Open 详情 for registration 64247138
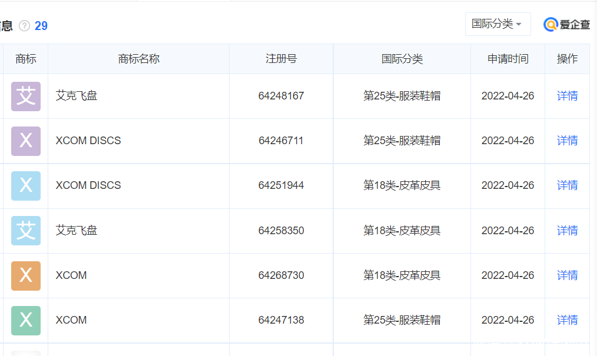Viewport: 597px width, 356px height. point(567,320)
